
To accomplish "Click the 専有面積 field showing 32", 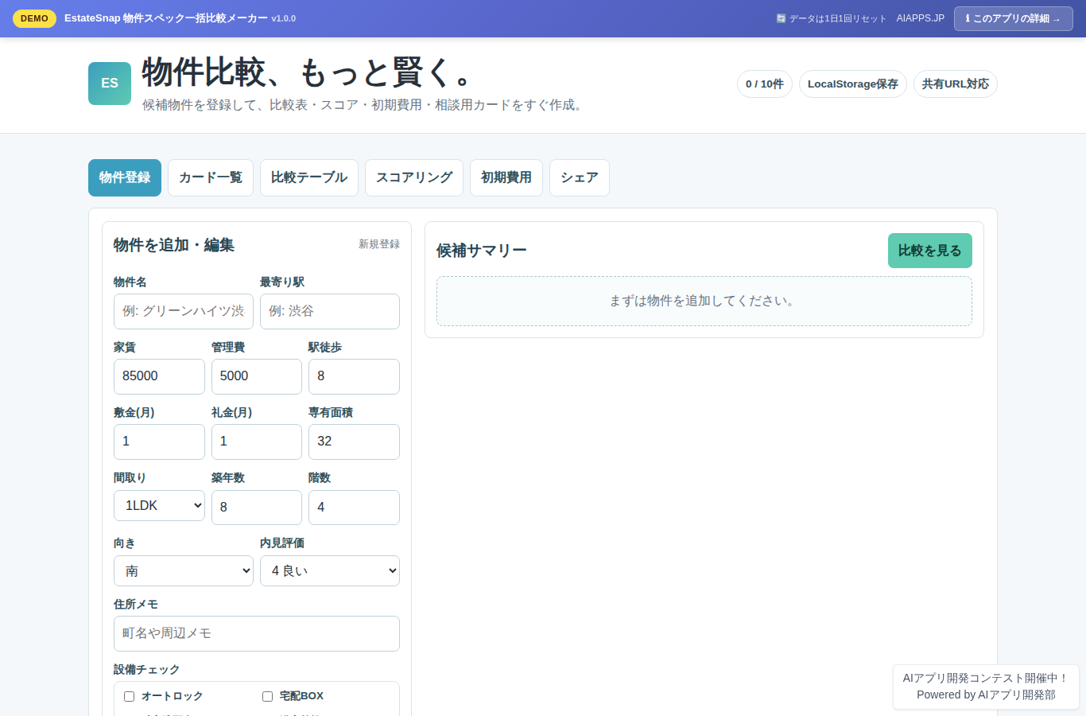I will point(354,442).
